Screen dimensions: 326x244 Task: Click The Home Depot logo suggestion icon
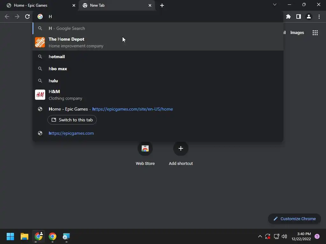[40, 42]
